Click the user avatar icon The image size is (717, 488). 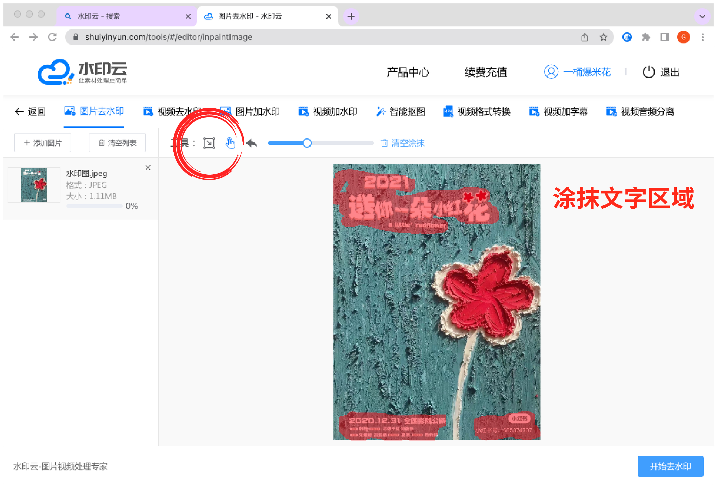(x=551, y=72)
